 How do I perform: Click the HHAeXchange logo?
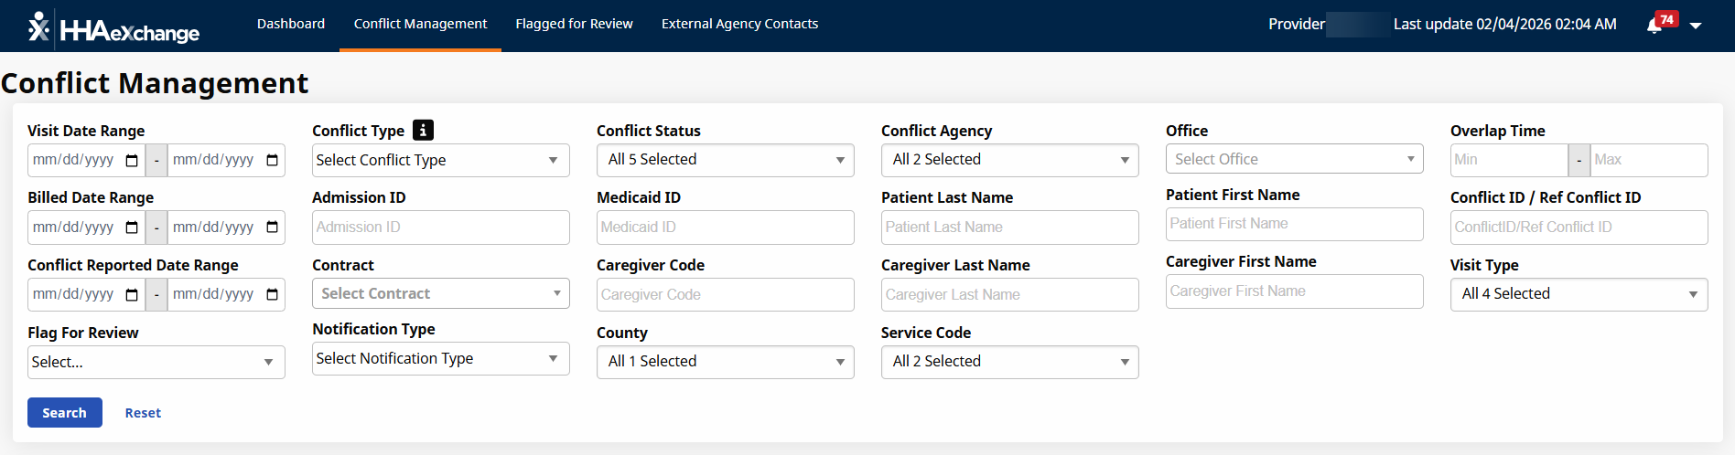click(x=114, y=29)
